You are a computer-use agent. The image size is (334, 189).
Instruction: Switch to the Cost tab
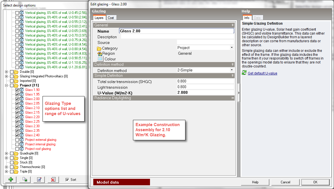point(111,18)
